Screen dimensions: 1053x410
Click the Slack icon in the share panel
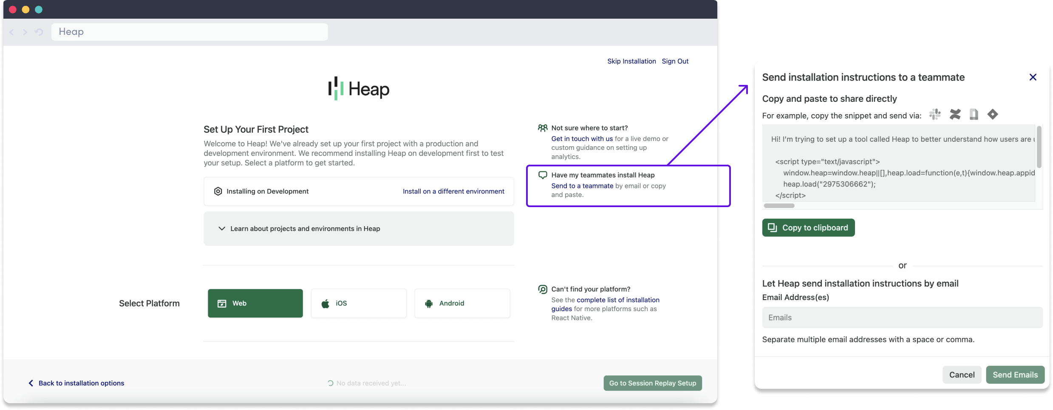935,114
